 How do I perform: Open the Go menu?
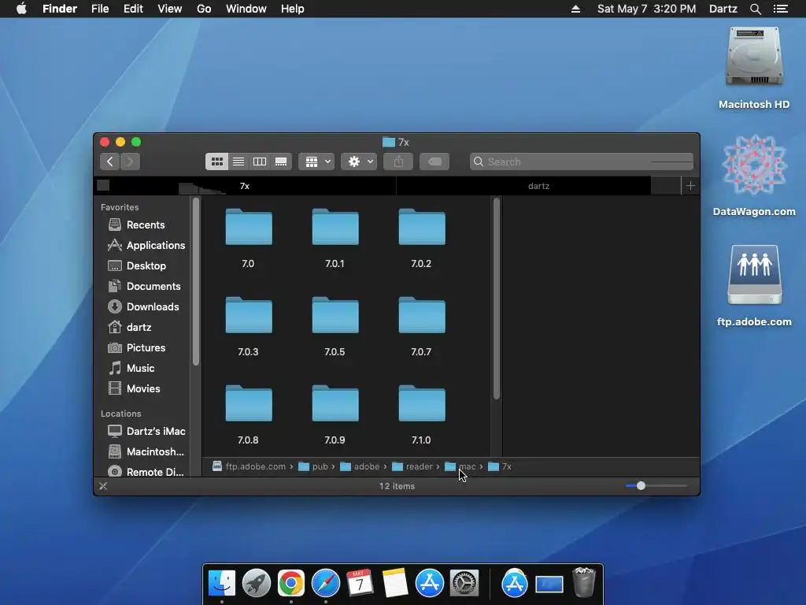[x=204, y=9]
